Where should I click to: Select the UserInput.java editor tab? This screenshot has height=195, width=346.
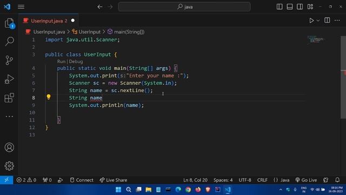(x=49, y=21)
